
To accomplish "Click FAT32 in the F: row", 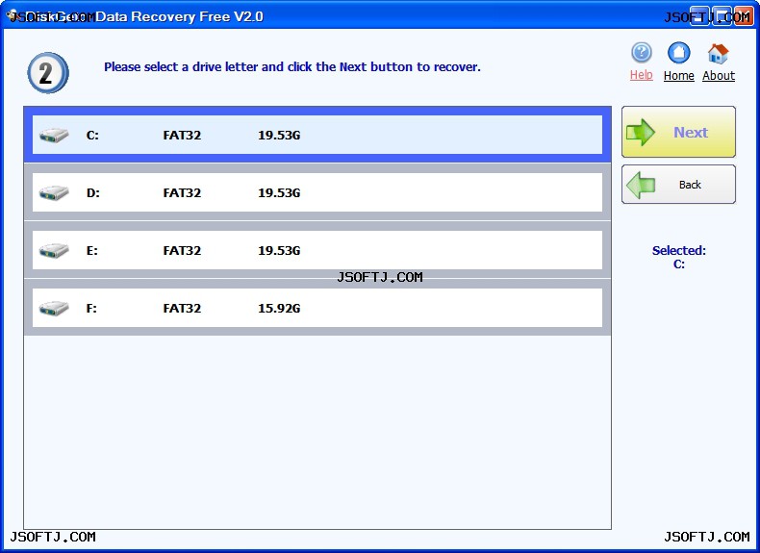I will [182, 309].
